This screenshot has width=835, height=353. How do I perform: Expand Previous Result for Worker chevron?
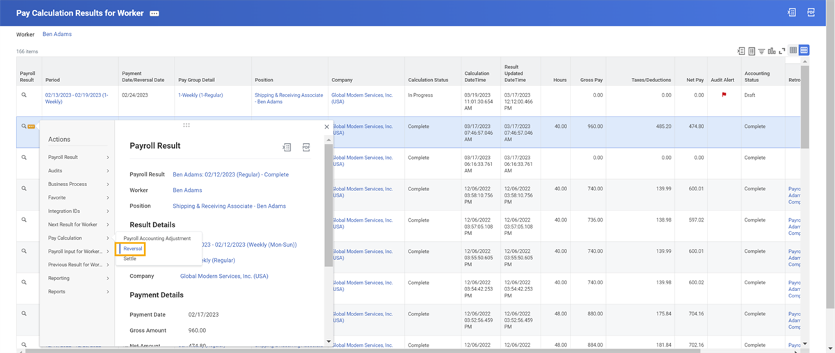click(108, 265)
